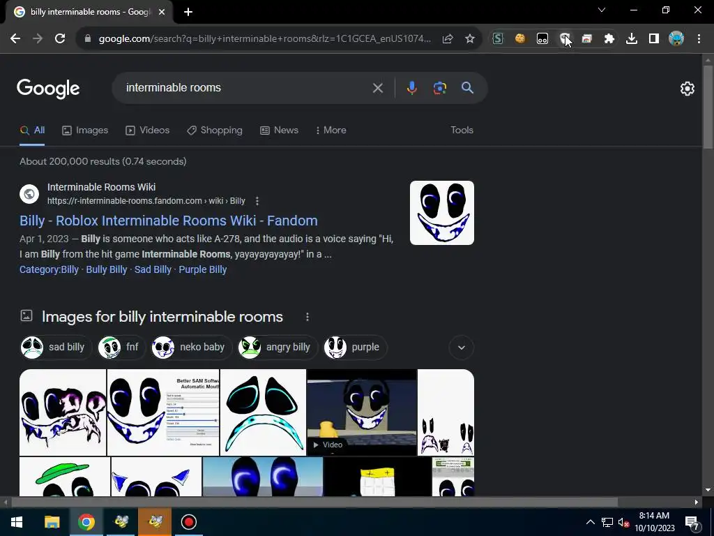Open the cookie extension
The width and height of the screenshot is (714, 536).
click(x=520, y=39)
